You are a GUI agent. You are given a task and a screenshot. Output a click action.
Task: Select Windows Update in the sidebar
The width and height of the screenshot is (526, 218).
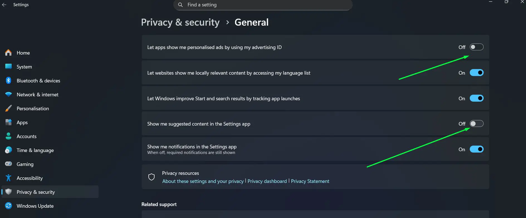pyautogui.click(x=35, y=206)
